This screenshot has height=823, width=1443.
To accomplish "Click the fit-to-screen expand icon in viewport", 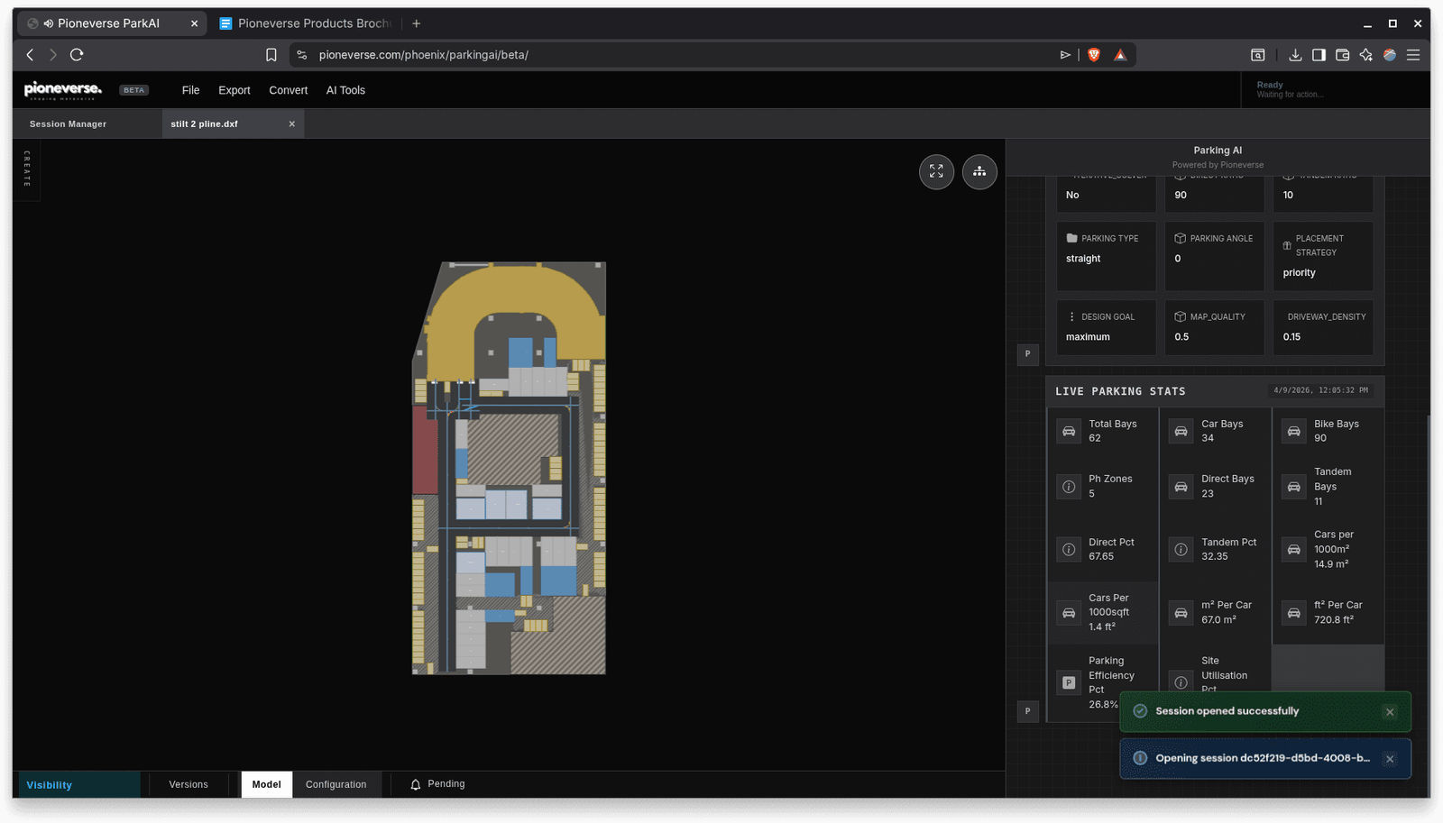I will click(936, 171).
